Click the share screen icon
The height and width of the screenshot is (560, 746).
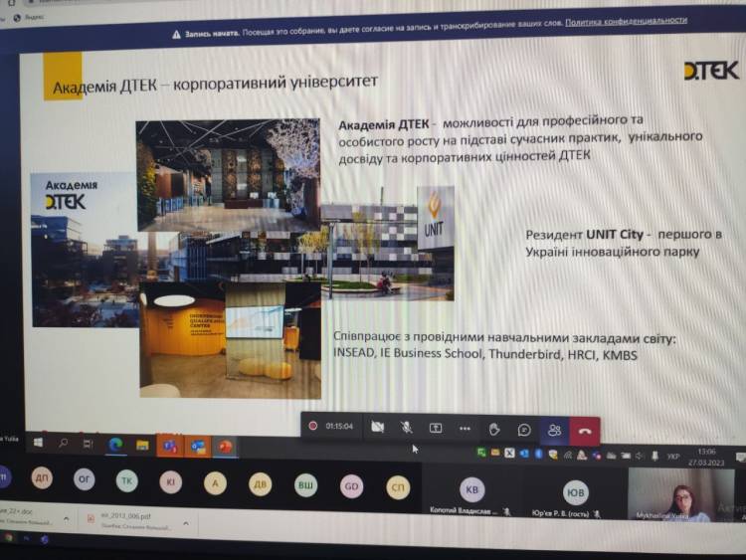point(436,428)
